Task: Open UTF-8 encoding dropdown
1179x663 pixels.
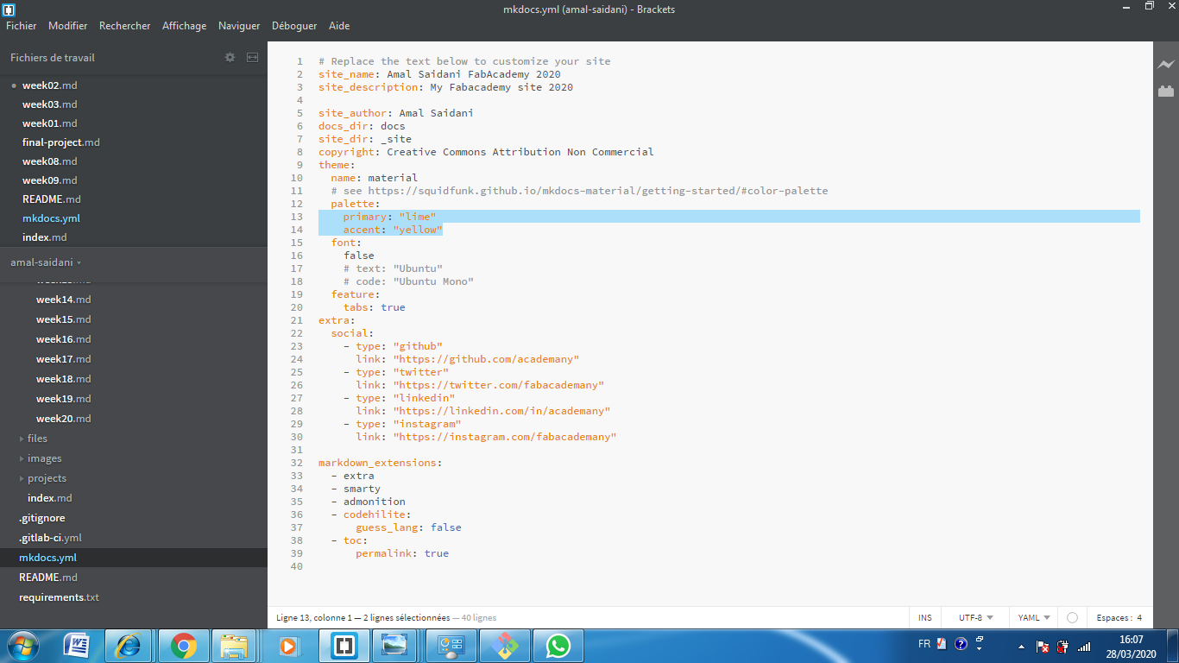Action: (x=975, y=617)
